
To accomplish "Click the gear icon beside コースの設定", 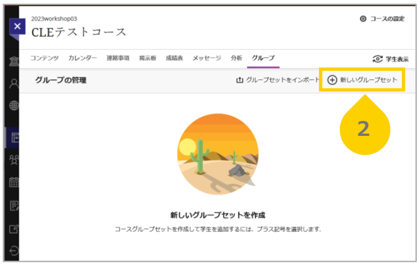I will 363,19.
